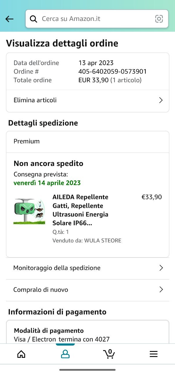Open the camera scan search icon

pos(159,19)
